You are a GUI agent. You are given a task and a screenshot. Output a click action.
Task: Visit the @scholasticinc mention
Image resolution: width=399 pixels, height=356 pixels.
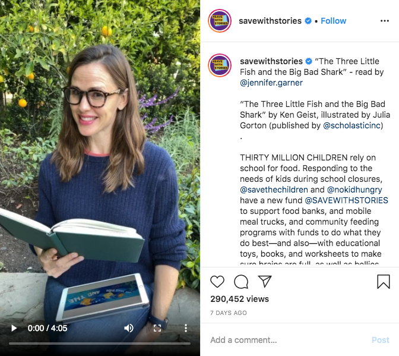click(351, 125)
